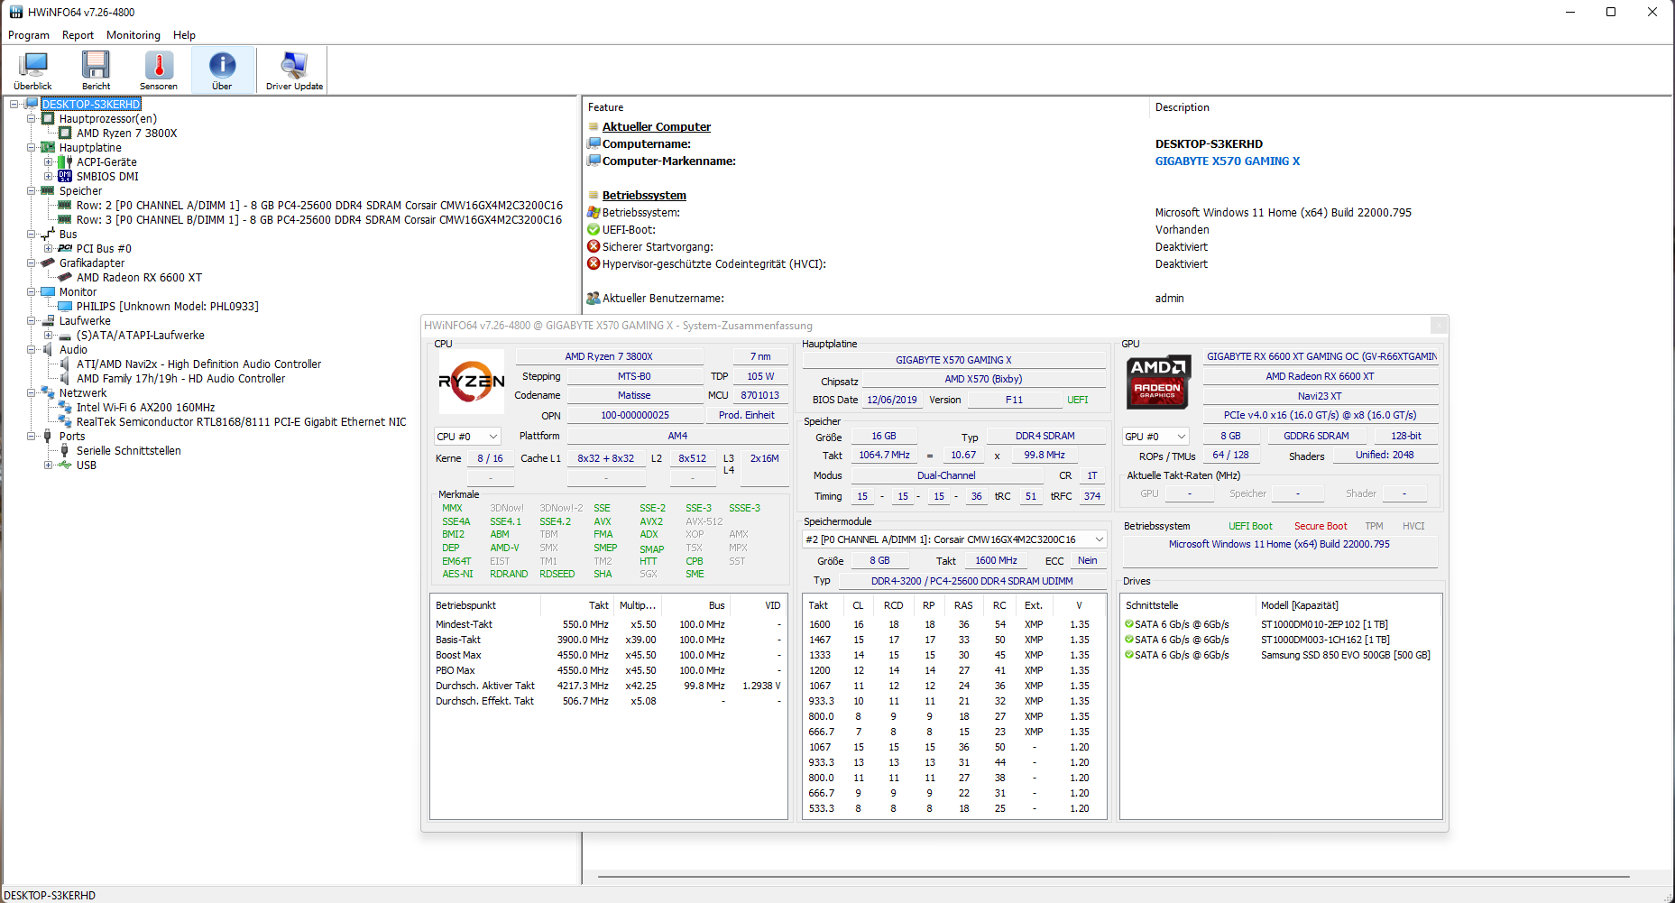Open the Monitoring menu
Screen dimensions: 1675x903
coord(133,35)
